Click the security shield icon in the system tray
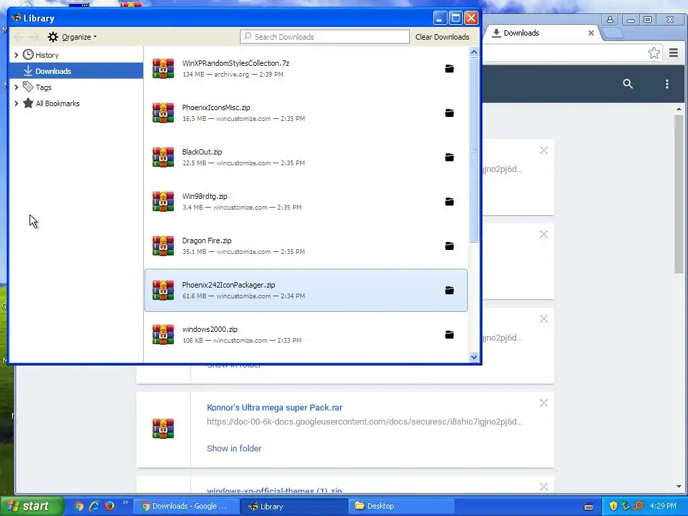Screen dimensions: 688x516 [x=613, y=506]
